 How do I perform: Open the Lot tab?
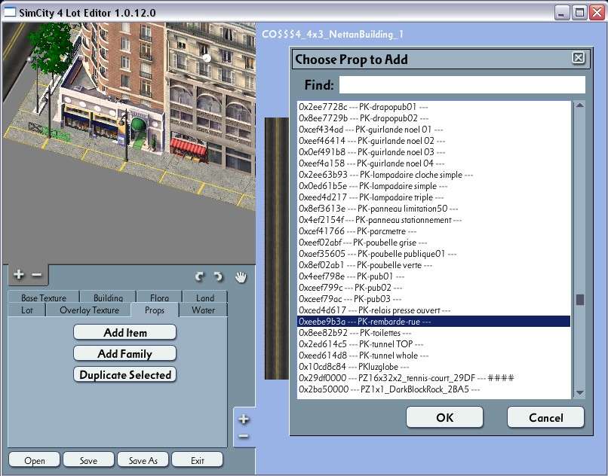click(26, 310)
